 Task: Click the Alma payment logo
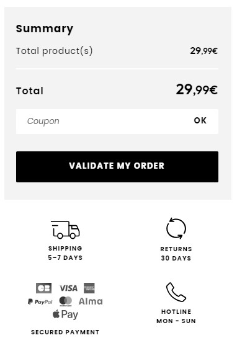click(91, 301)
